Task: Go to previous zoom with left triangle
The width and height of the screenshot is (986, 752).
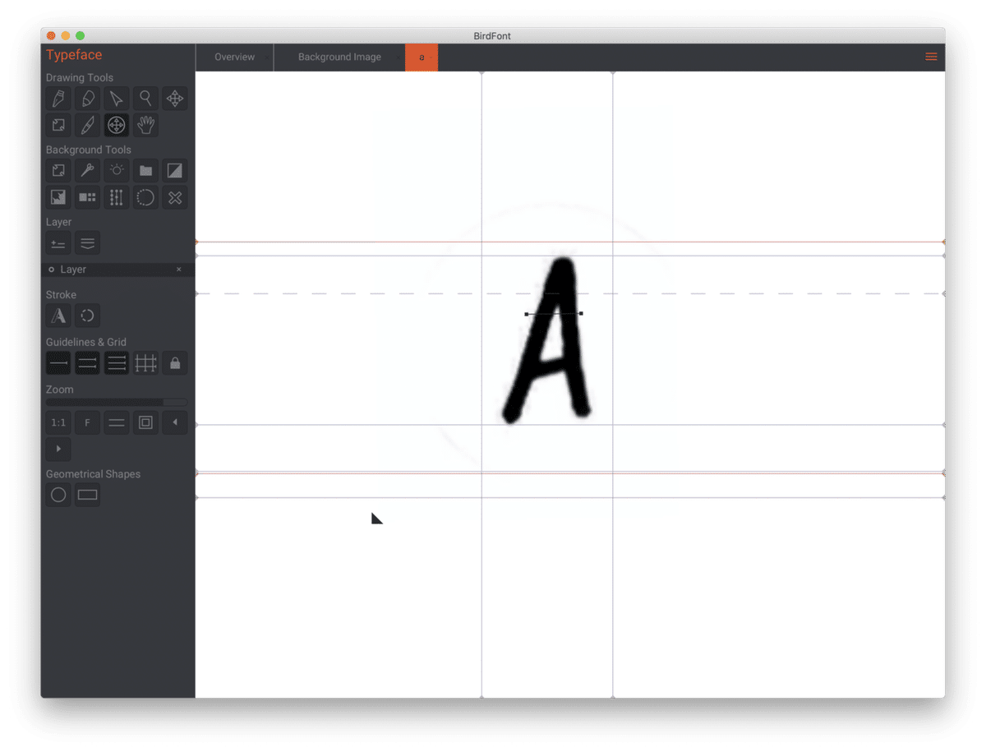Action: pyautogui.click(x=174, y=422)
